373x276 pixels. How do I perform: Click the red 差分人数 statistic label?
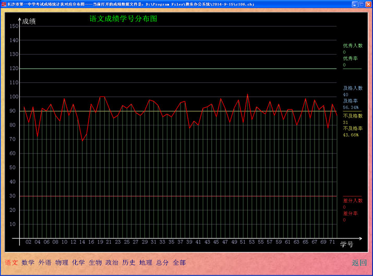click(353, 200)
